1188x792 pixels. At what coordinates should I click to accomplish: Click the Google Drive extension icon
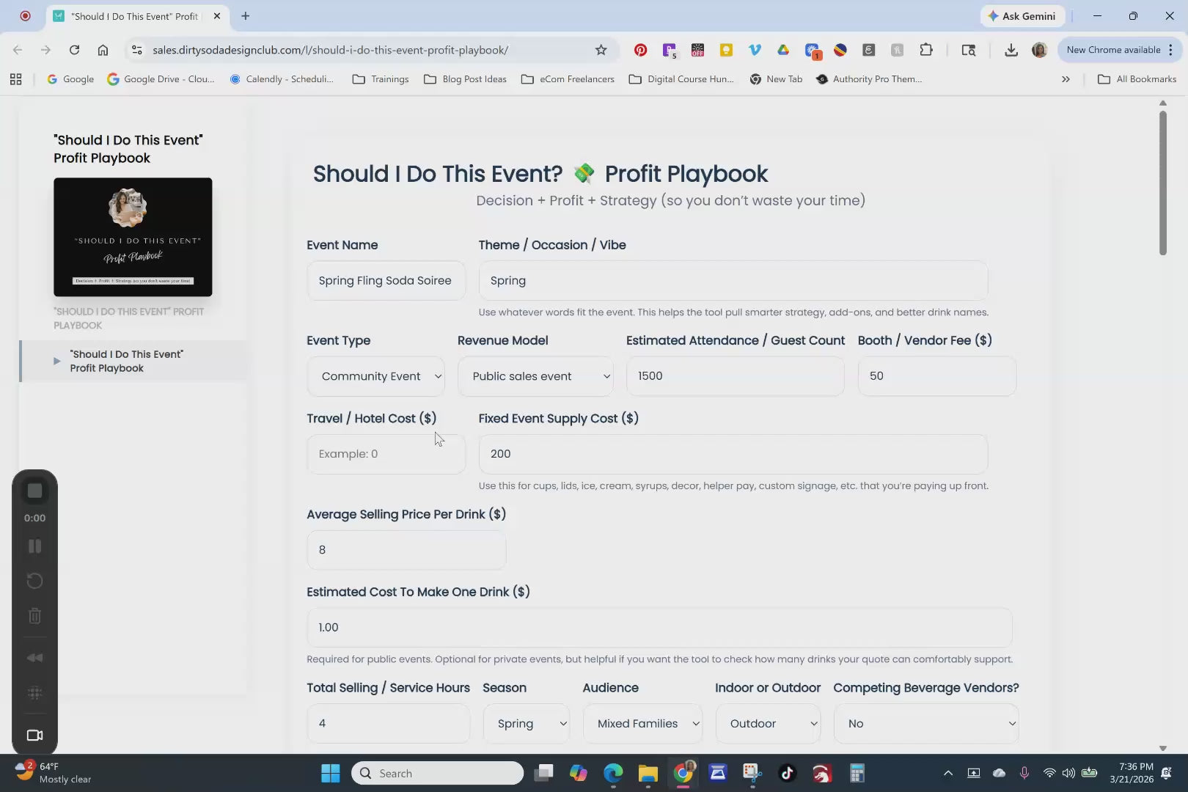[x=783, y=50]
